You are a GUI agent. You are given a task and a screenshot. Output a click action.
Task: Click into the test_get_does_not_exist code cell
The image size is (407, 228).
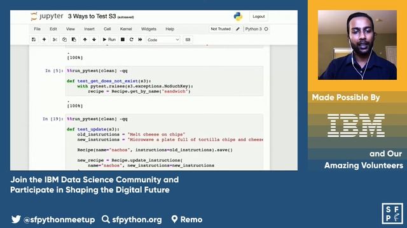pyautogui.click(x=164, y=81)
